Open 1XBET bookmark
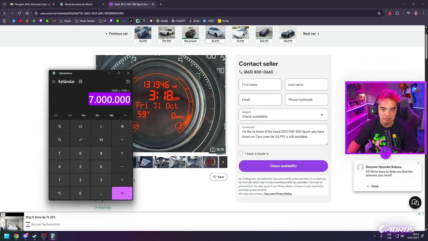 click(x=209, y=21)
